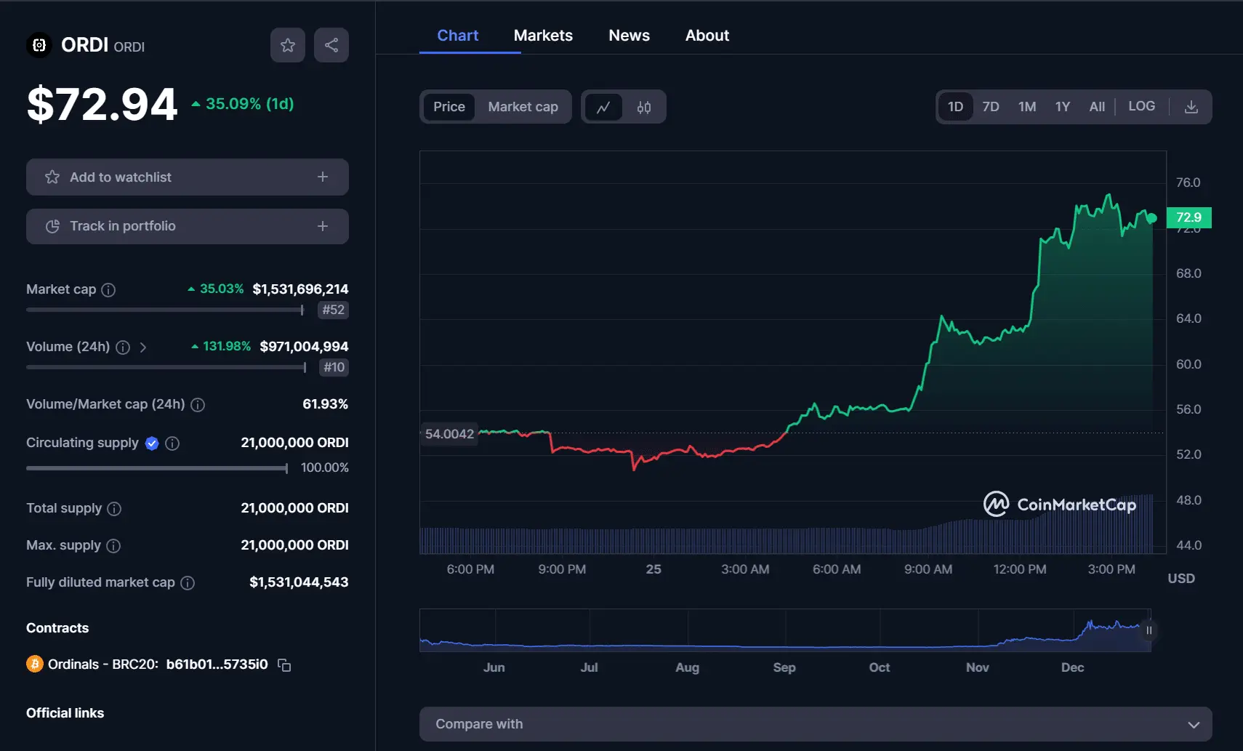Click the Circulating supply progress bar

pos(157,468)
